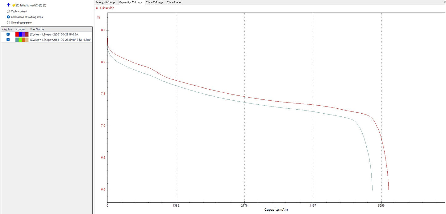Toggle display checkbox for 64120-2S1PHV-35A-4.20V

[x=8, y=39]
